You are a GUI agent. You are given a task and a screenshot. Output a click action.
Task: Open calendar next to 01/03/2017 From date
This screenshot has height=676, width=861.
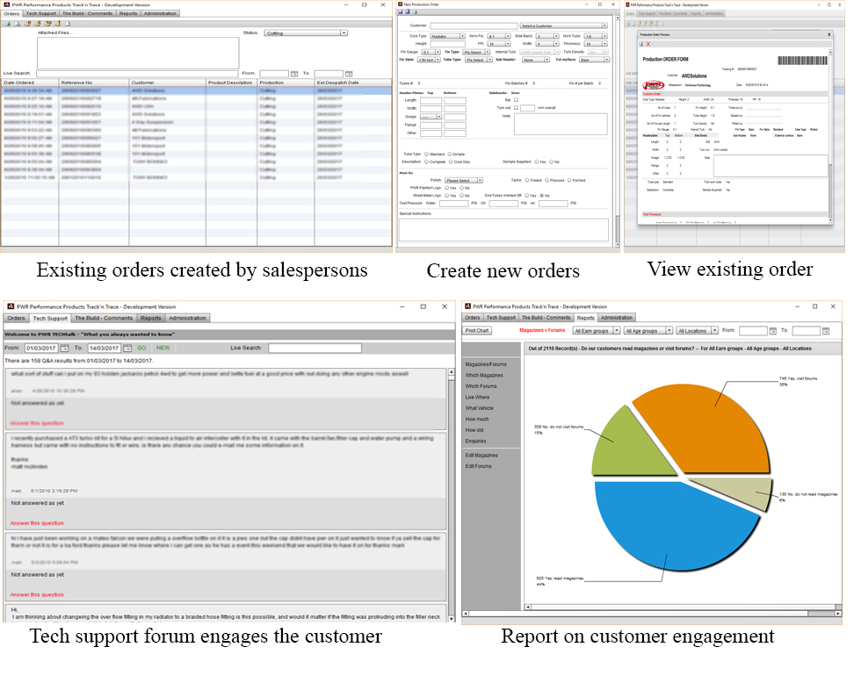point(64,349)
